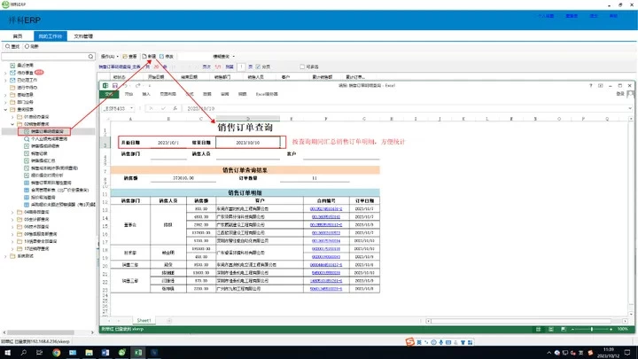The image size is (638, 359).
Task: Expand the 系统测试 tree folder
Action: (x=5, y=256)
